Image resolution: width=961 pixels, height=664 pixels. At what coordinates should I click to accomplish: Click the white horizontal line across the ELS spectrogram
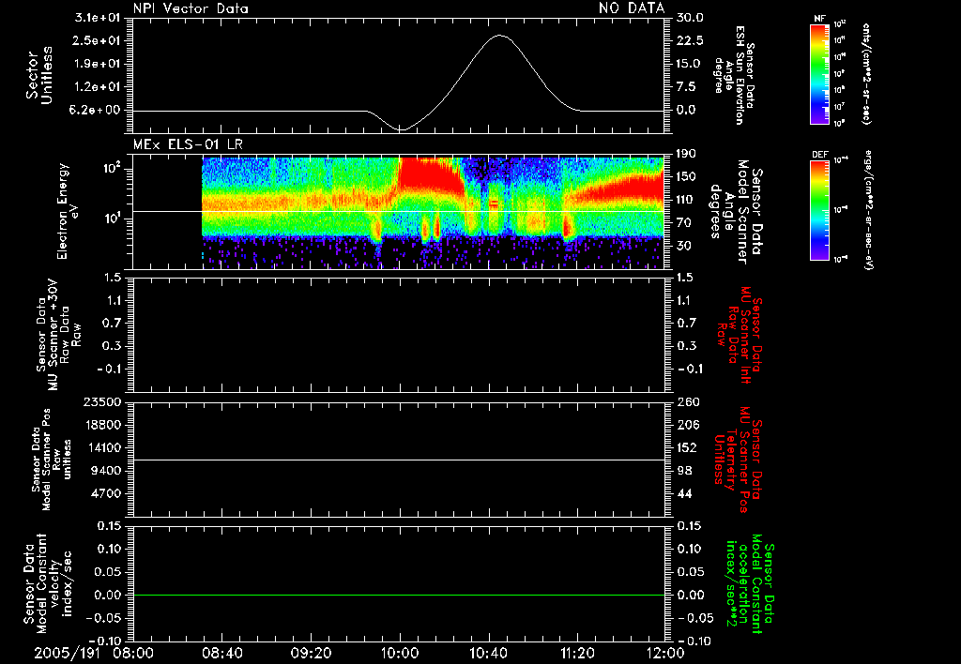point(399,211)
